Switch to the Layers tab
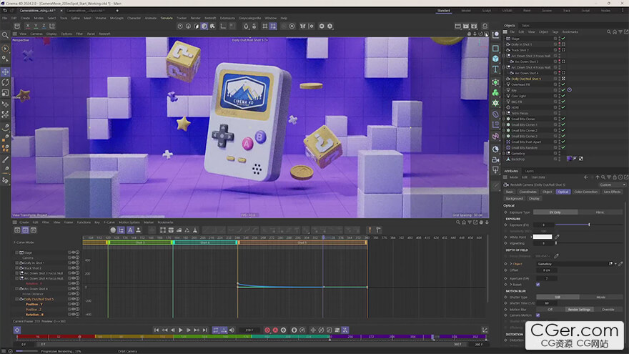The width and height of the screenshot is (629, 354). pyautogui.click(x=529, y=171)
